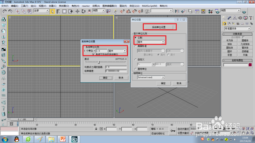The image size is (255, 143).
Task: Select the 公制 radio button
Action: 136,37
